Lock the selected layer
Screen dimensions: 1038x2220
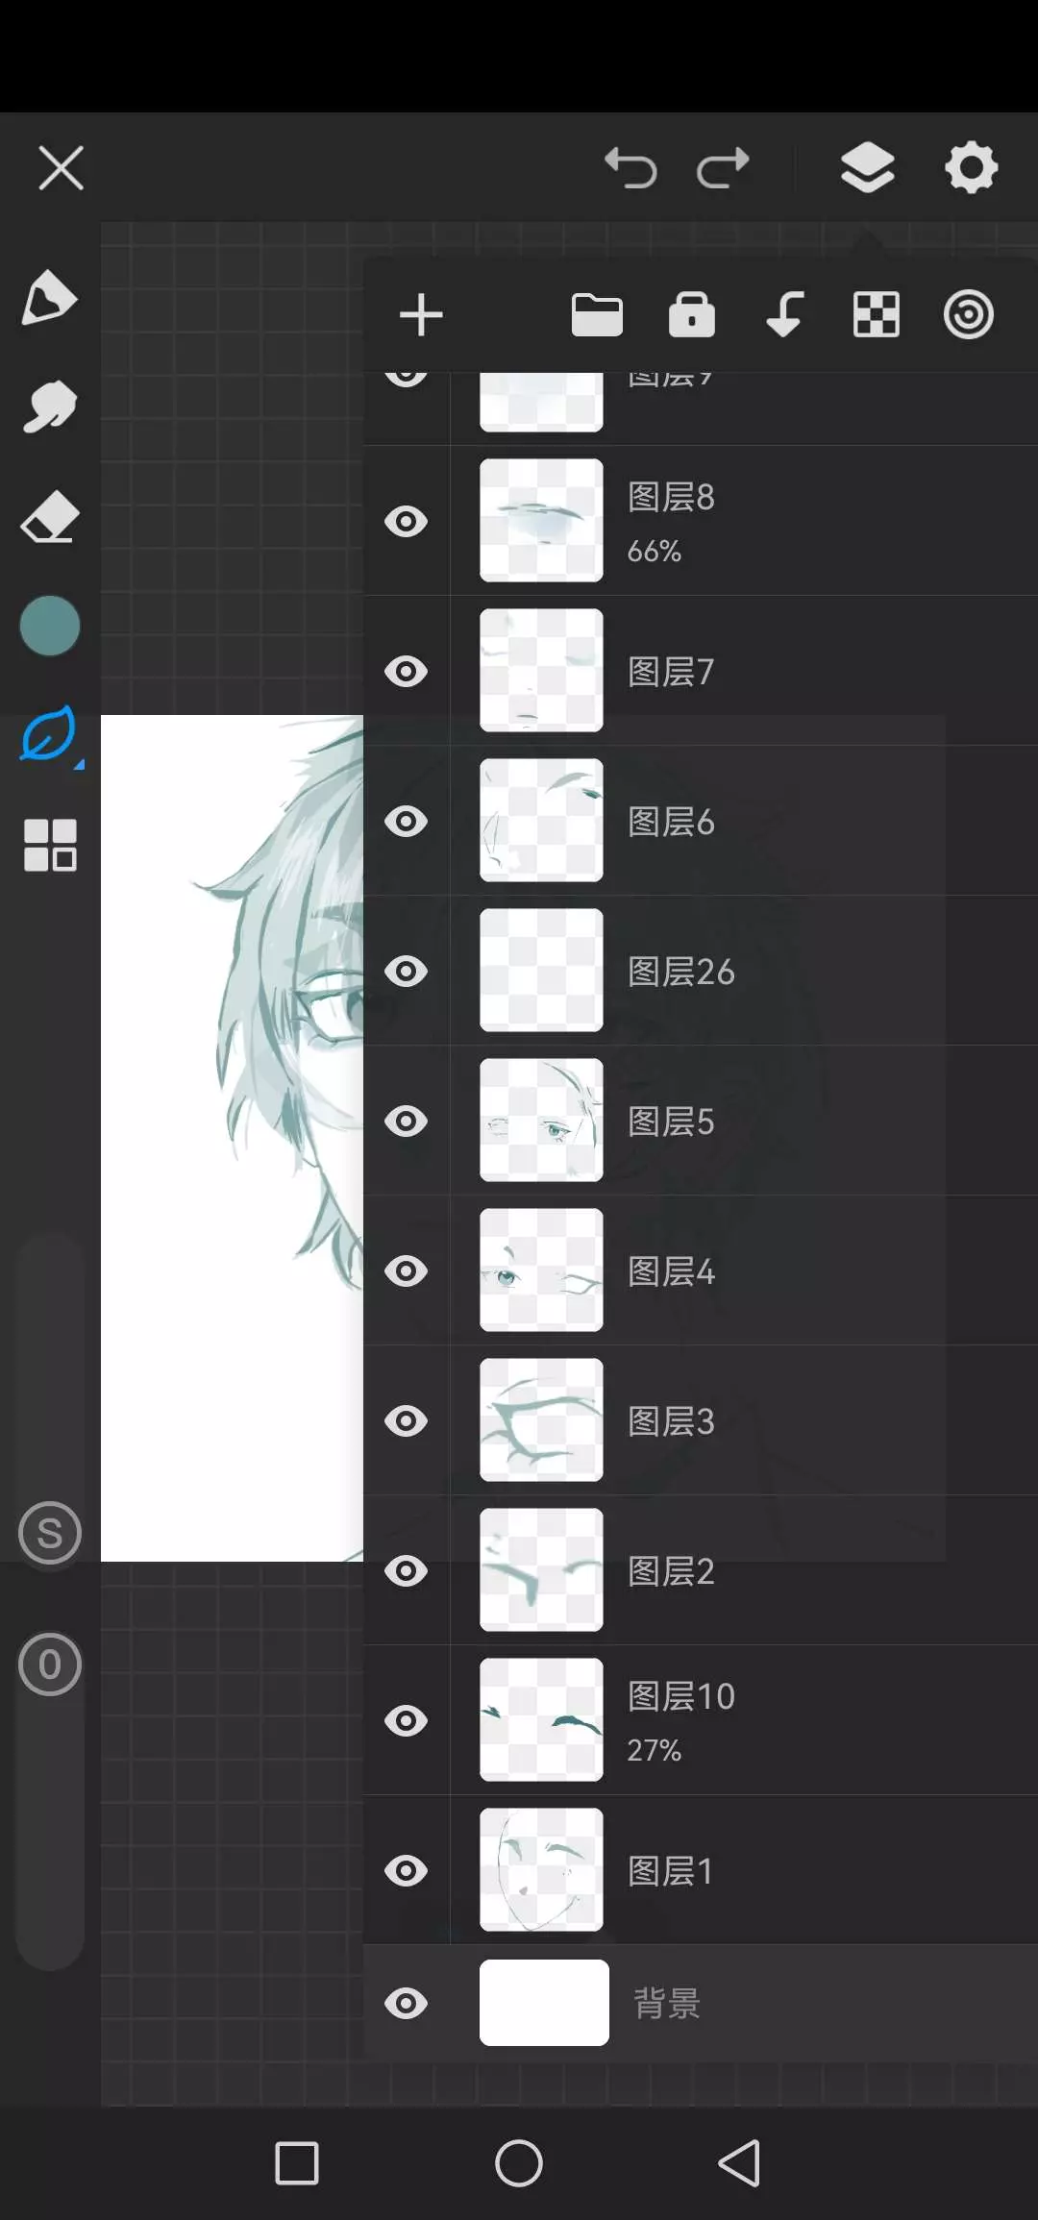pyautogui.click(x=692, y=314)
